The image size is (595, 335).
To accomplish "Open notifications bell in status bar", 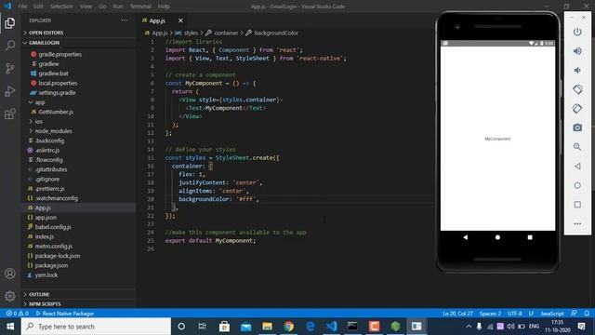I will pos(587,314).
